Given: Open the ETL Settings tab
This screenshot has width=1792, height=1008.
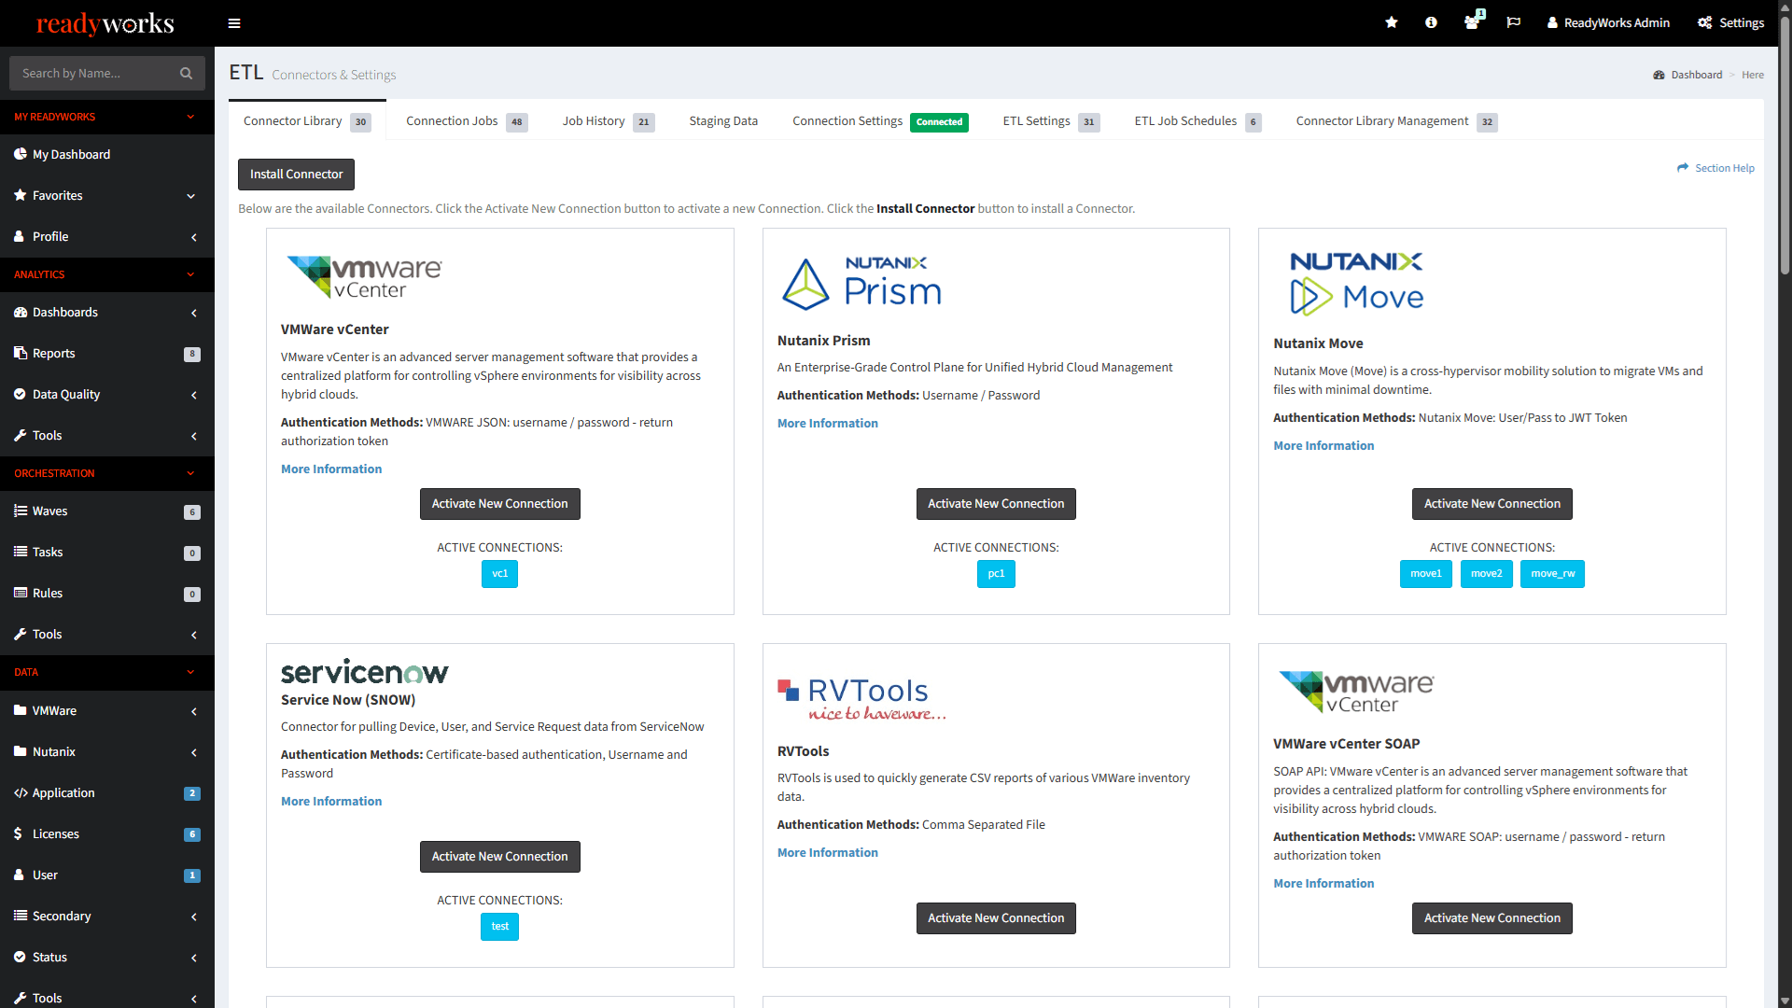Looking at the screenshot, I should [1051, 121].
